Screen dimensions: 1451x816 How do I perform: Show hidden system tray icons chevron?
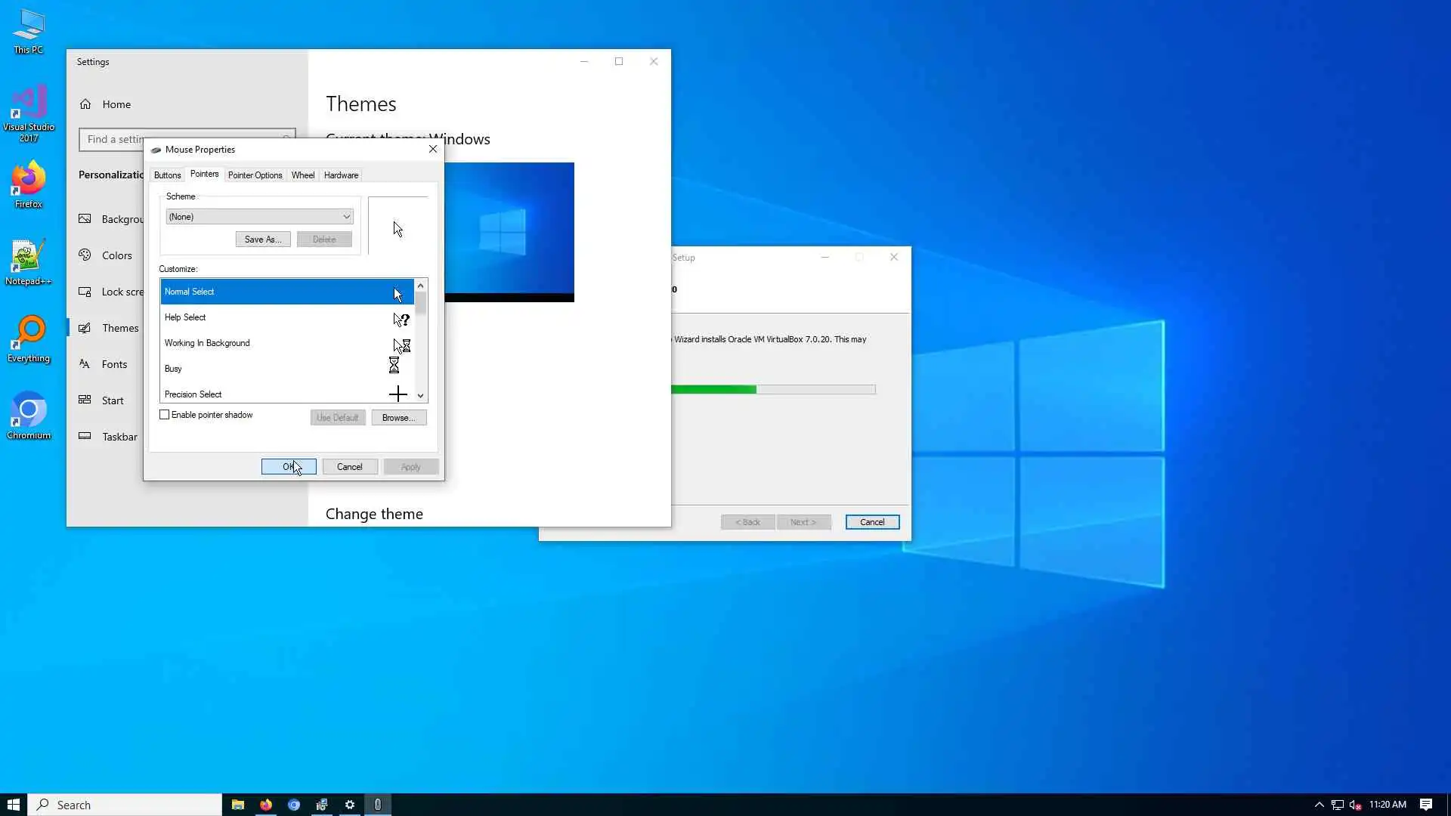tap(1319, 805)
